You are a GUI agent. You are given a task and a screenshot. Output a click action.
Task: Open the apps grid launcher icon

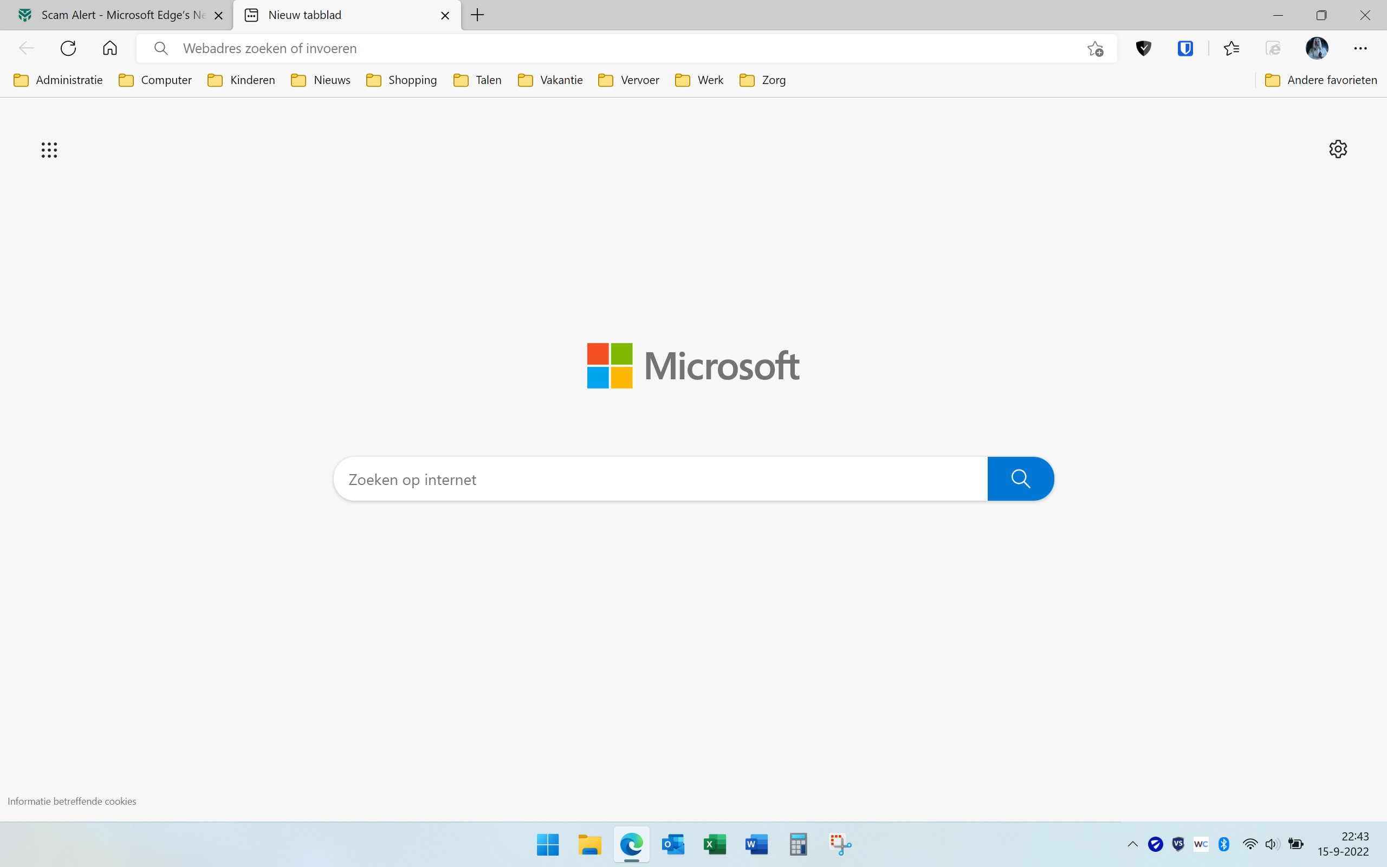pos(49,150)
